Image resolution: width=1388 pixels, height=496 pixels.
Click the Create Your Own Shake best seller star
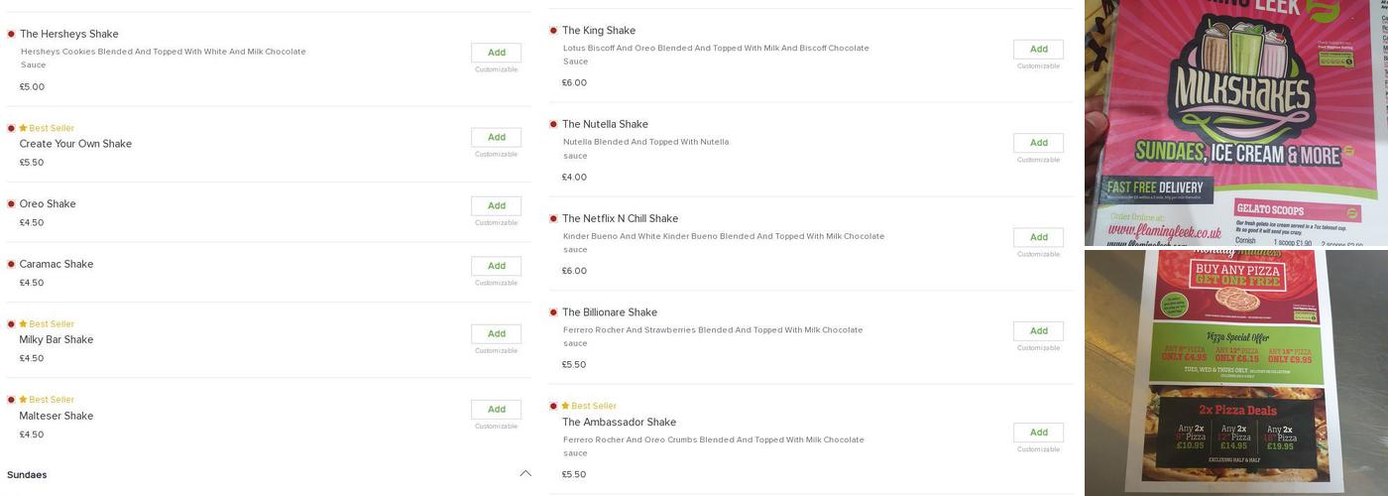click(x=23, y=128)
